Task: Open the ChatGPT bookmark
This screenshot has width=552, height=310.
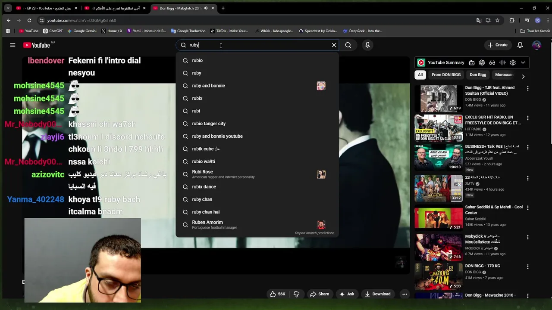Action: coord(53,31)
